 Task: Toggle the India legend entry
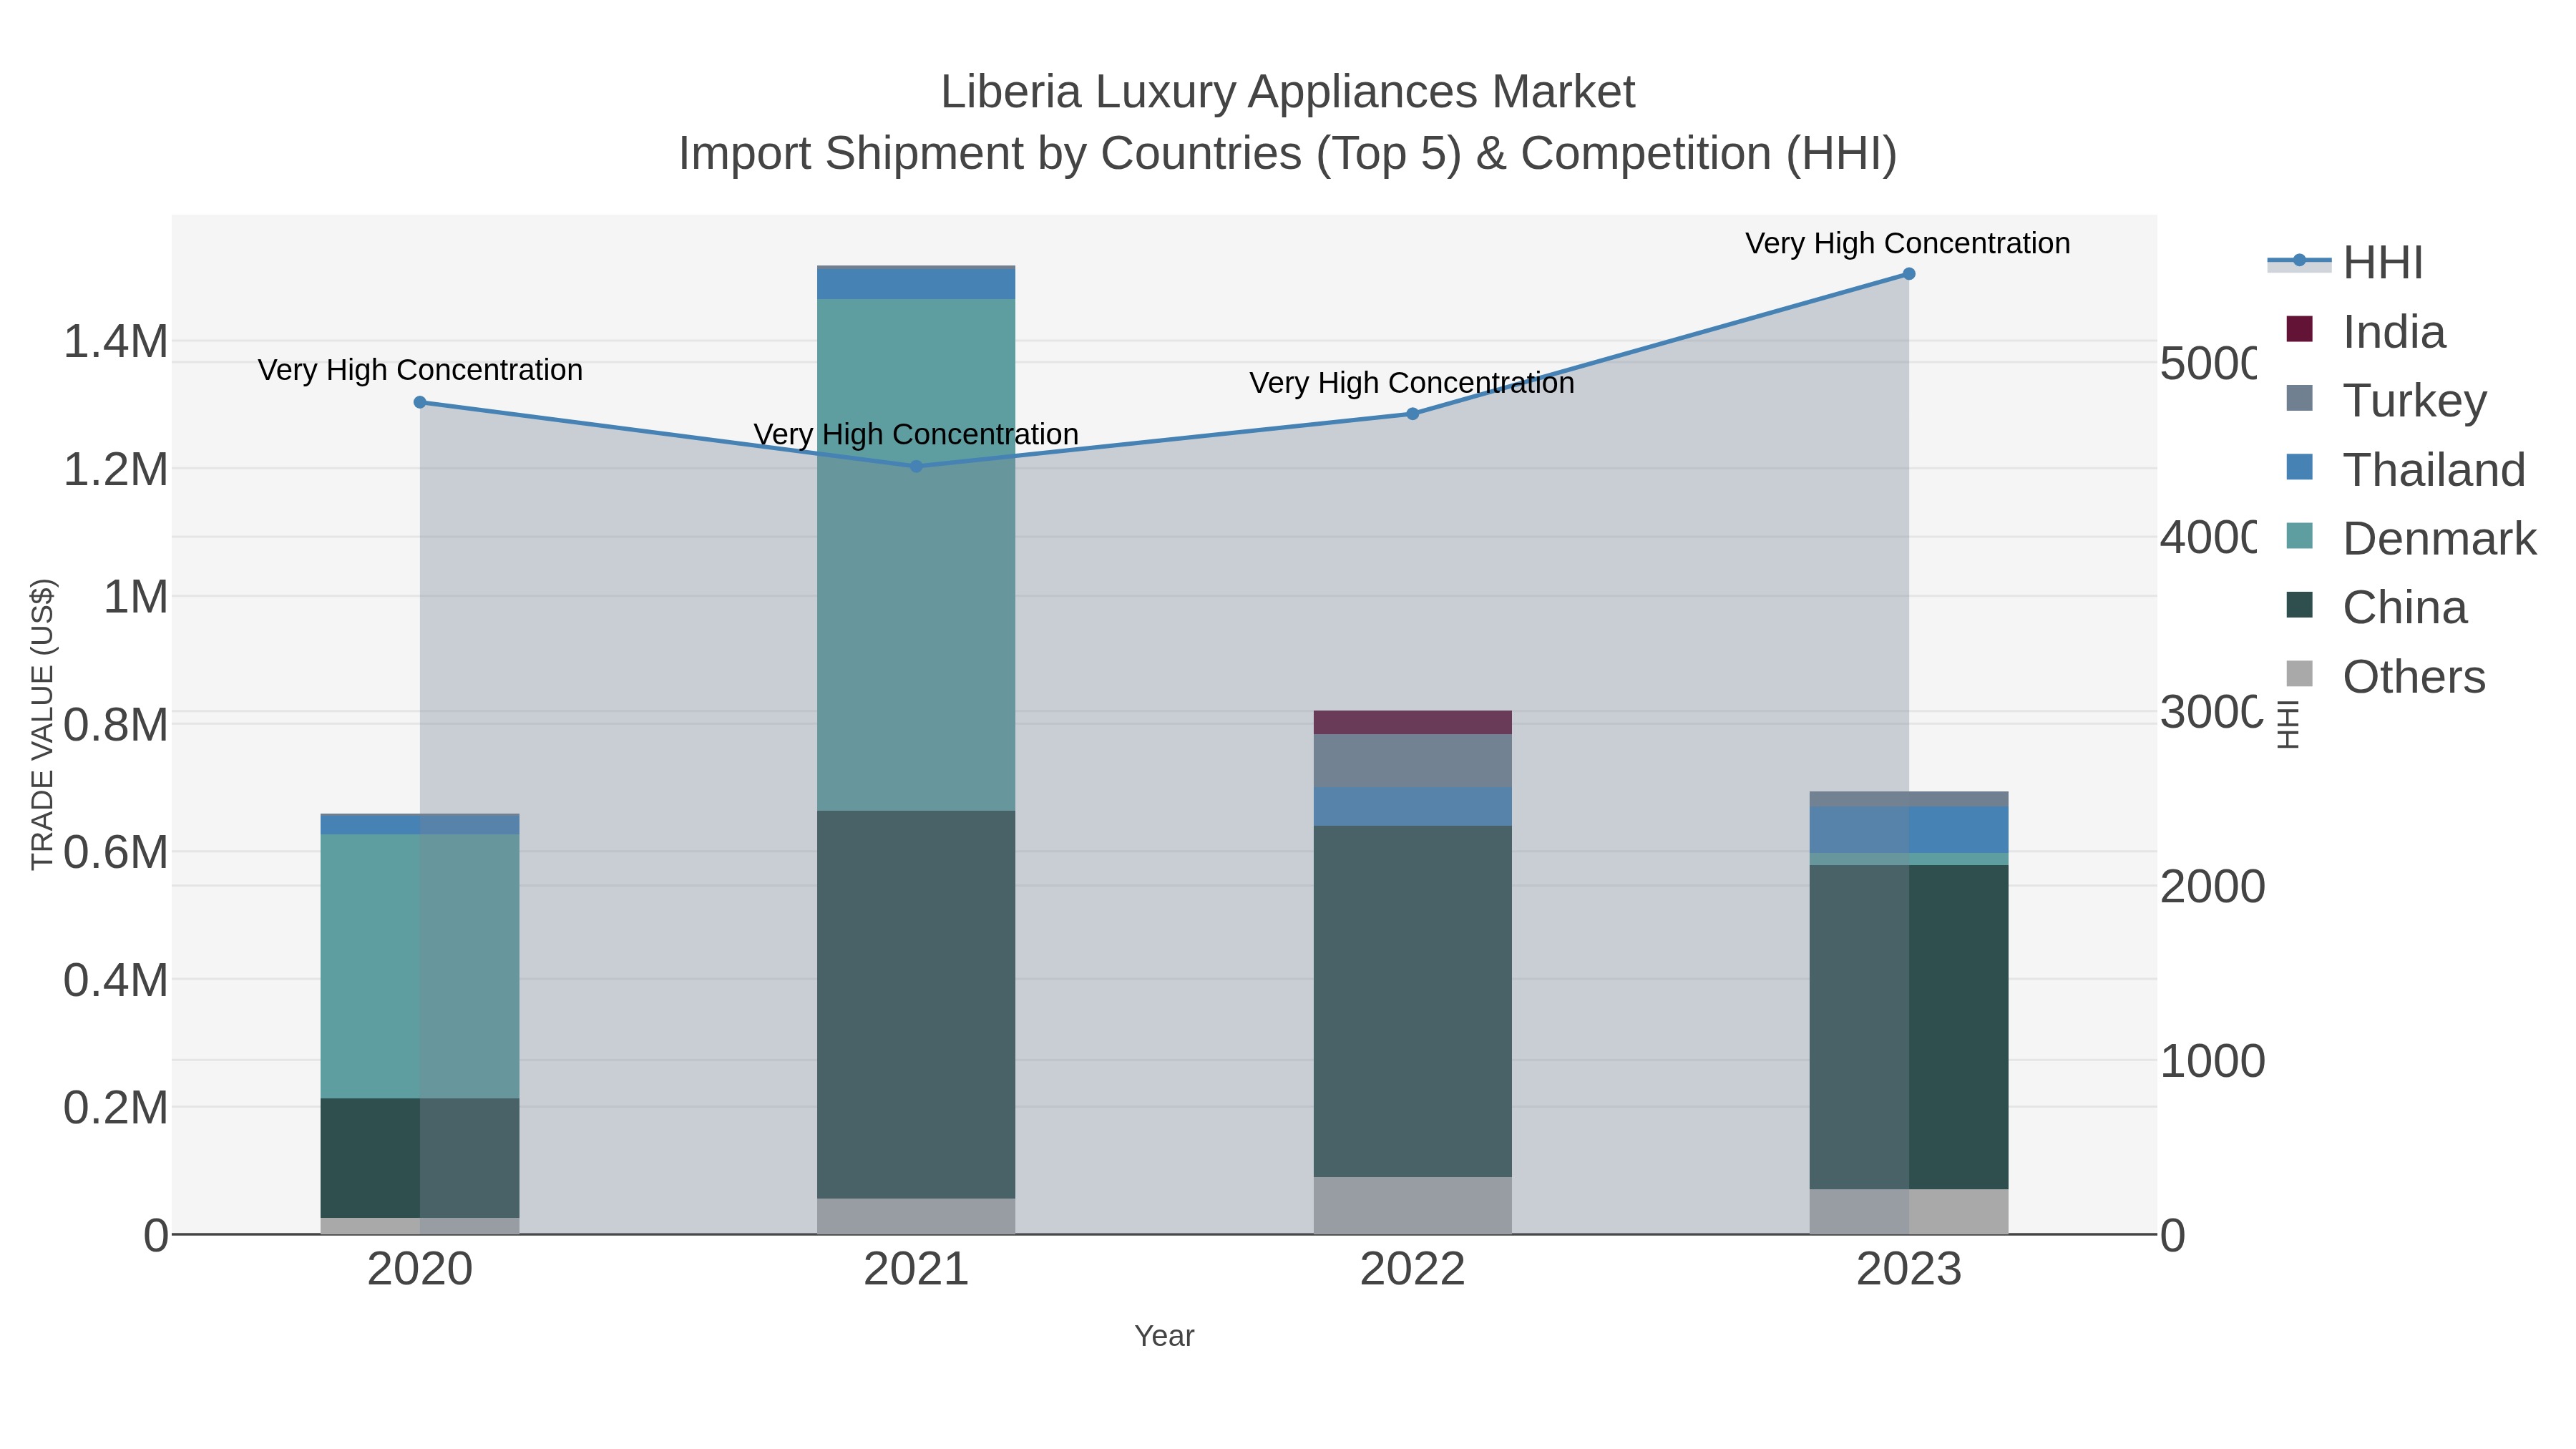(2366, 332)
